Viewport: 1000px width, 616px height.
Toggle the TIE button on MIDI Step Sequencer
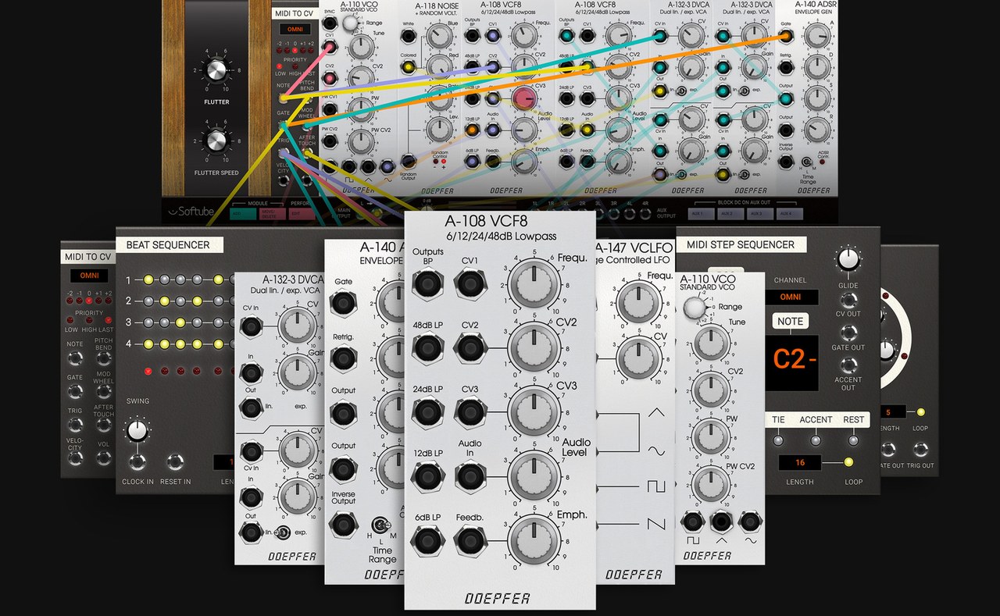778,440
